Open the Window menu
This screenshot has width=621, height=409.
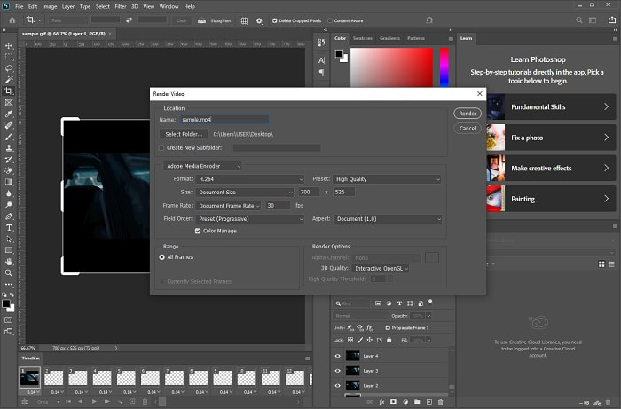point(169,6)
